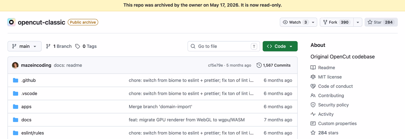Open mazeincoding author profile link
Screen dimensions: 405x139
pos(36,65)
